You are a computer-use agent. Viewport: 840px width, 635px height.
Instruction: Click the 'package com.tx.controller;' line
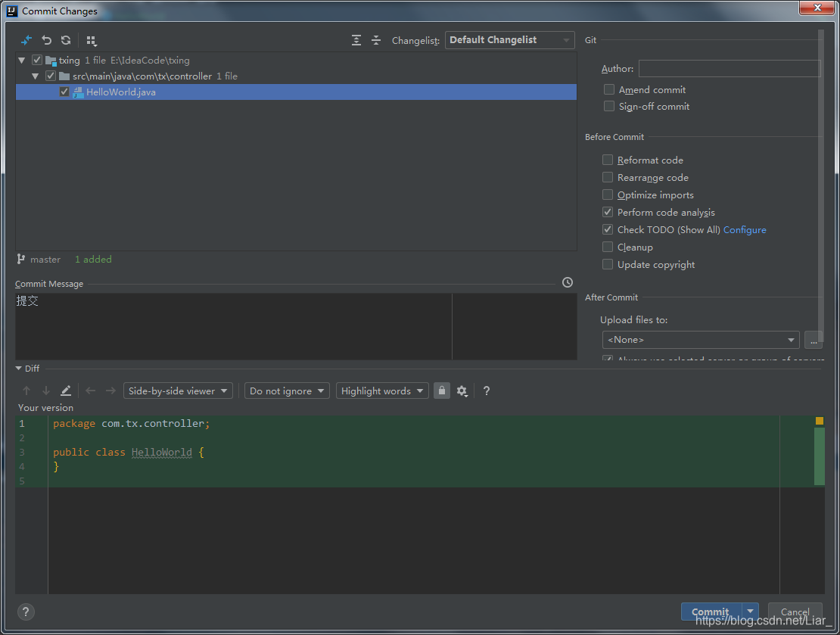131,423
